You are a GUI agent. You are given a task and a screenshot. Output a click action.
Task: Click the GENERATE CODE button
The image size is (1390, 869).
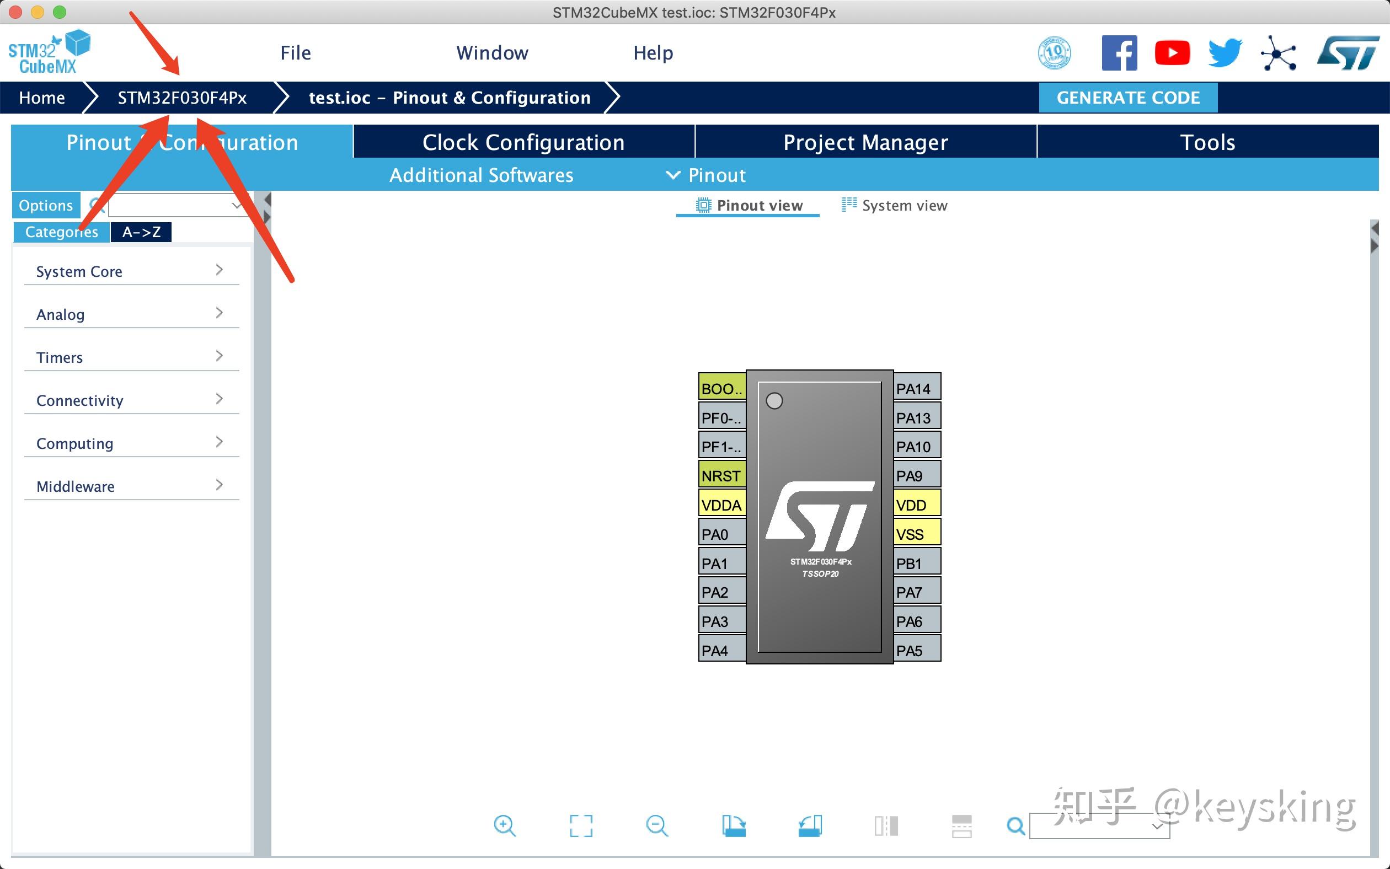[x=1128, y=97]
